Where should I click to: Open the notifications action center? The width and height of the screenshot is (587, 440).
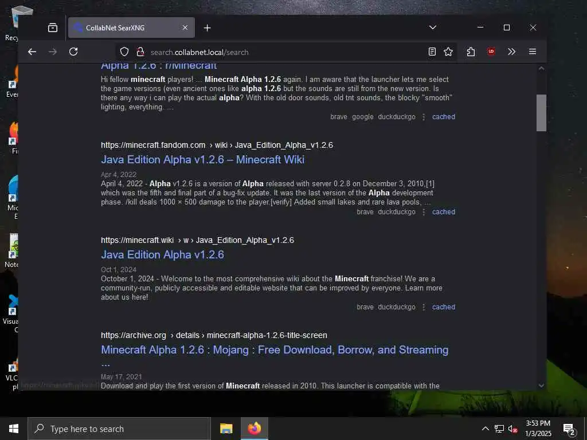(569, 430)
